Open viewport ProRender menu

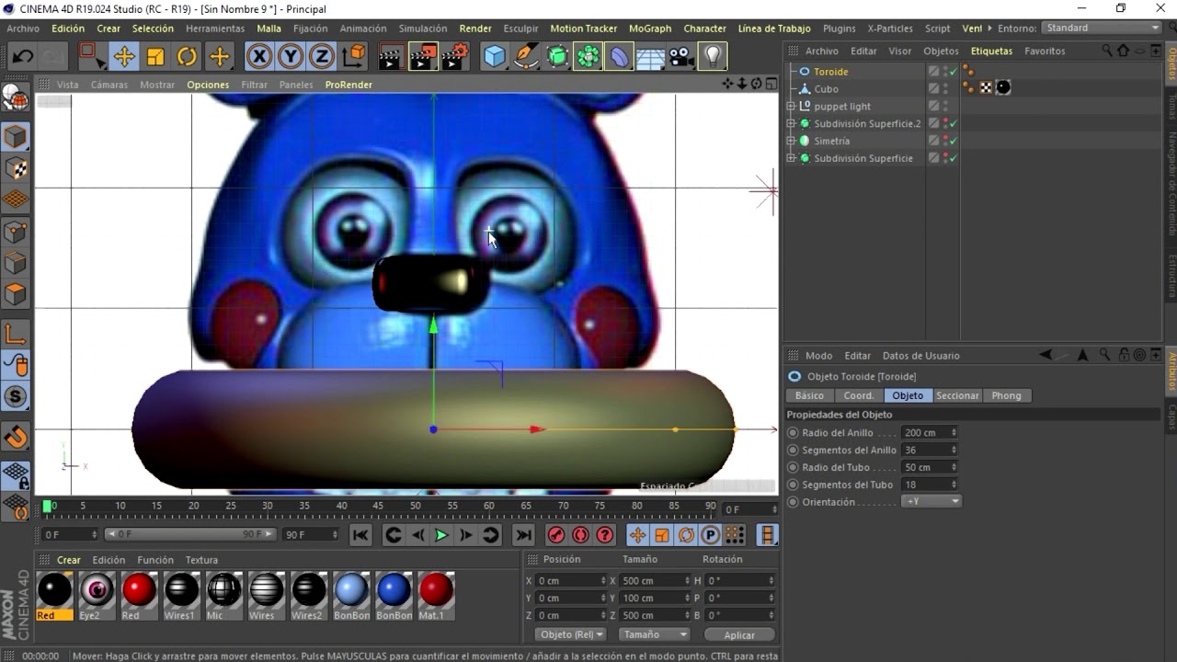point(349,85)
